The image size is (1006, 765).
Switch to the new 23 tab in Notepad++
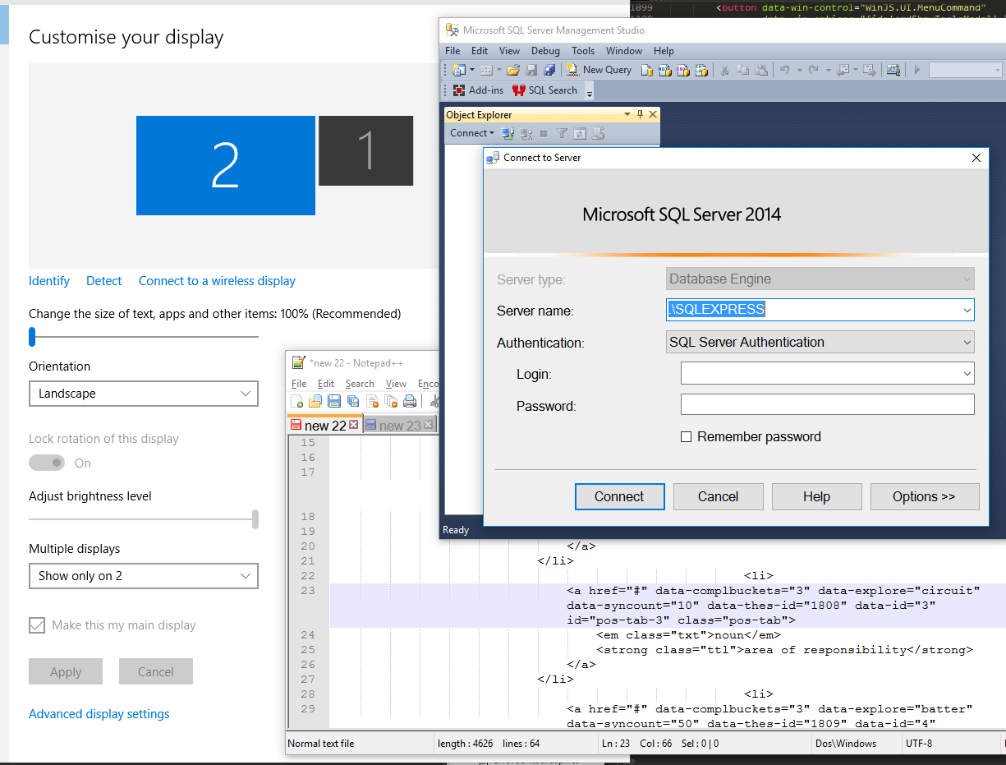(x=400, y=425)
